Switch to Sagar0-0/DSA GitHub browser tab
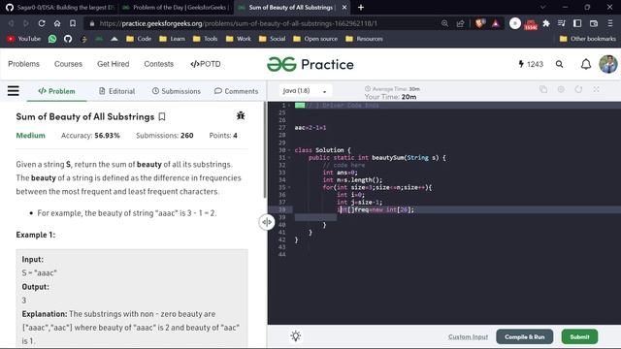 coord(60,7)
